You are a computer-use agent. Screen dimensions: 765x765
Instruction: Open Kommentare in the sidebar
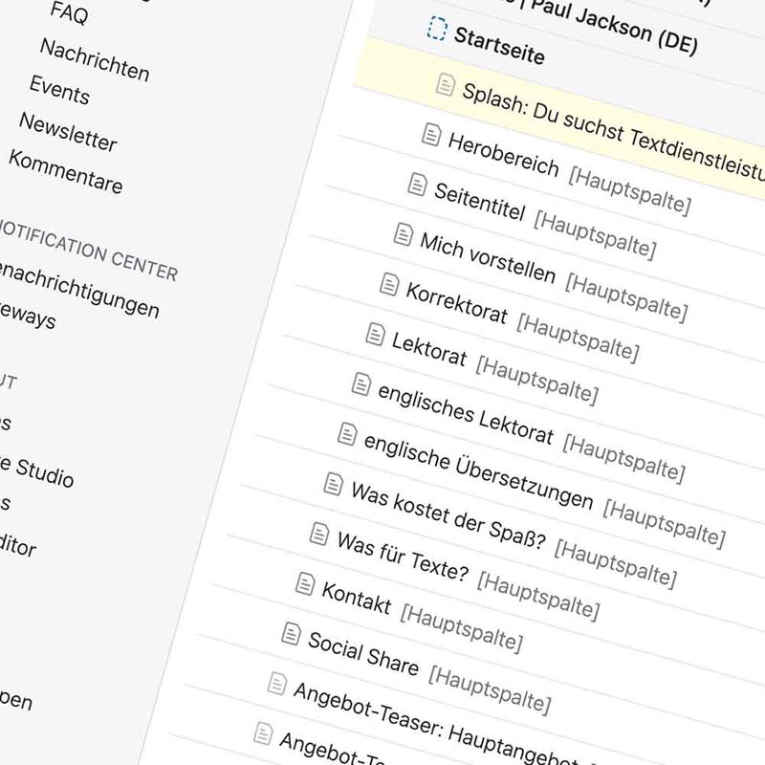(x=66, y=171)
